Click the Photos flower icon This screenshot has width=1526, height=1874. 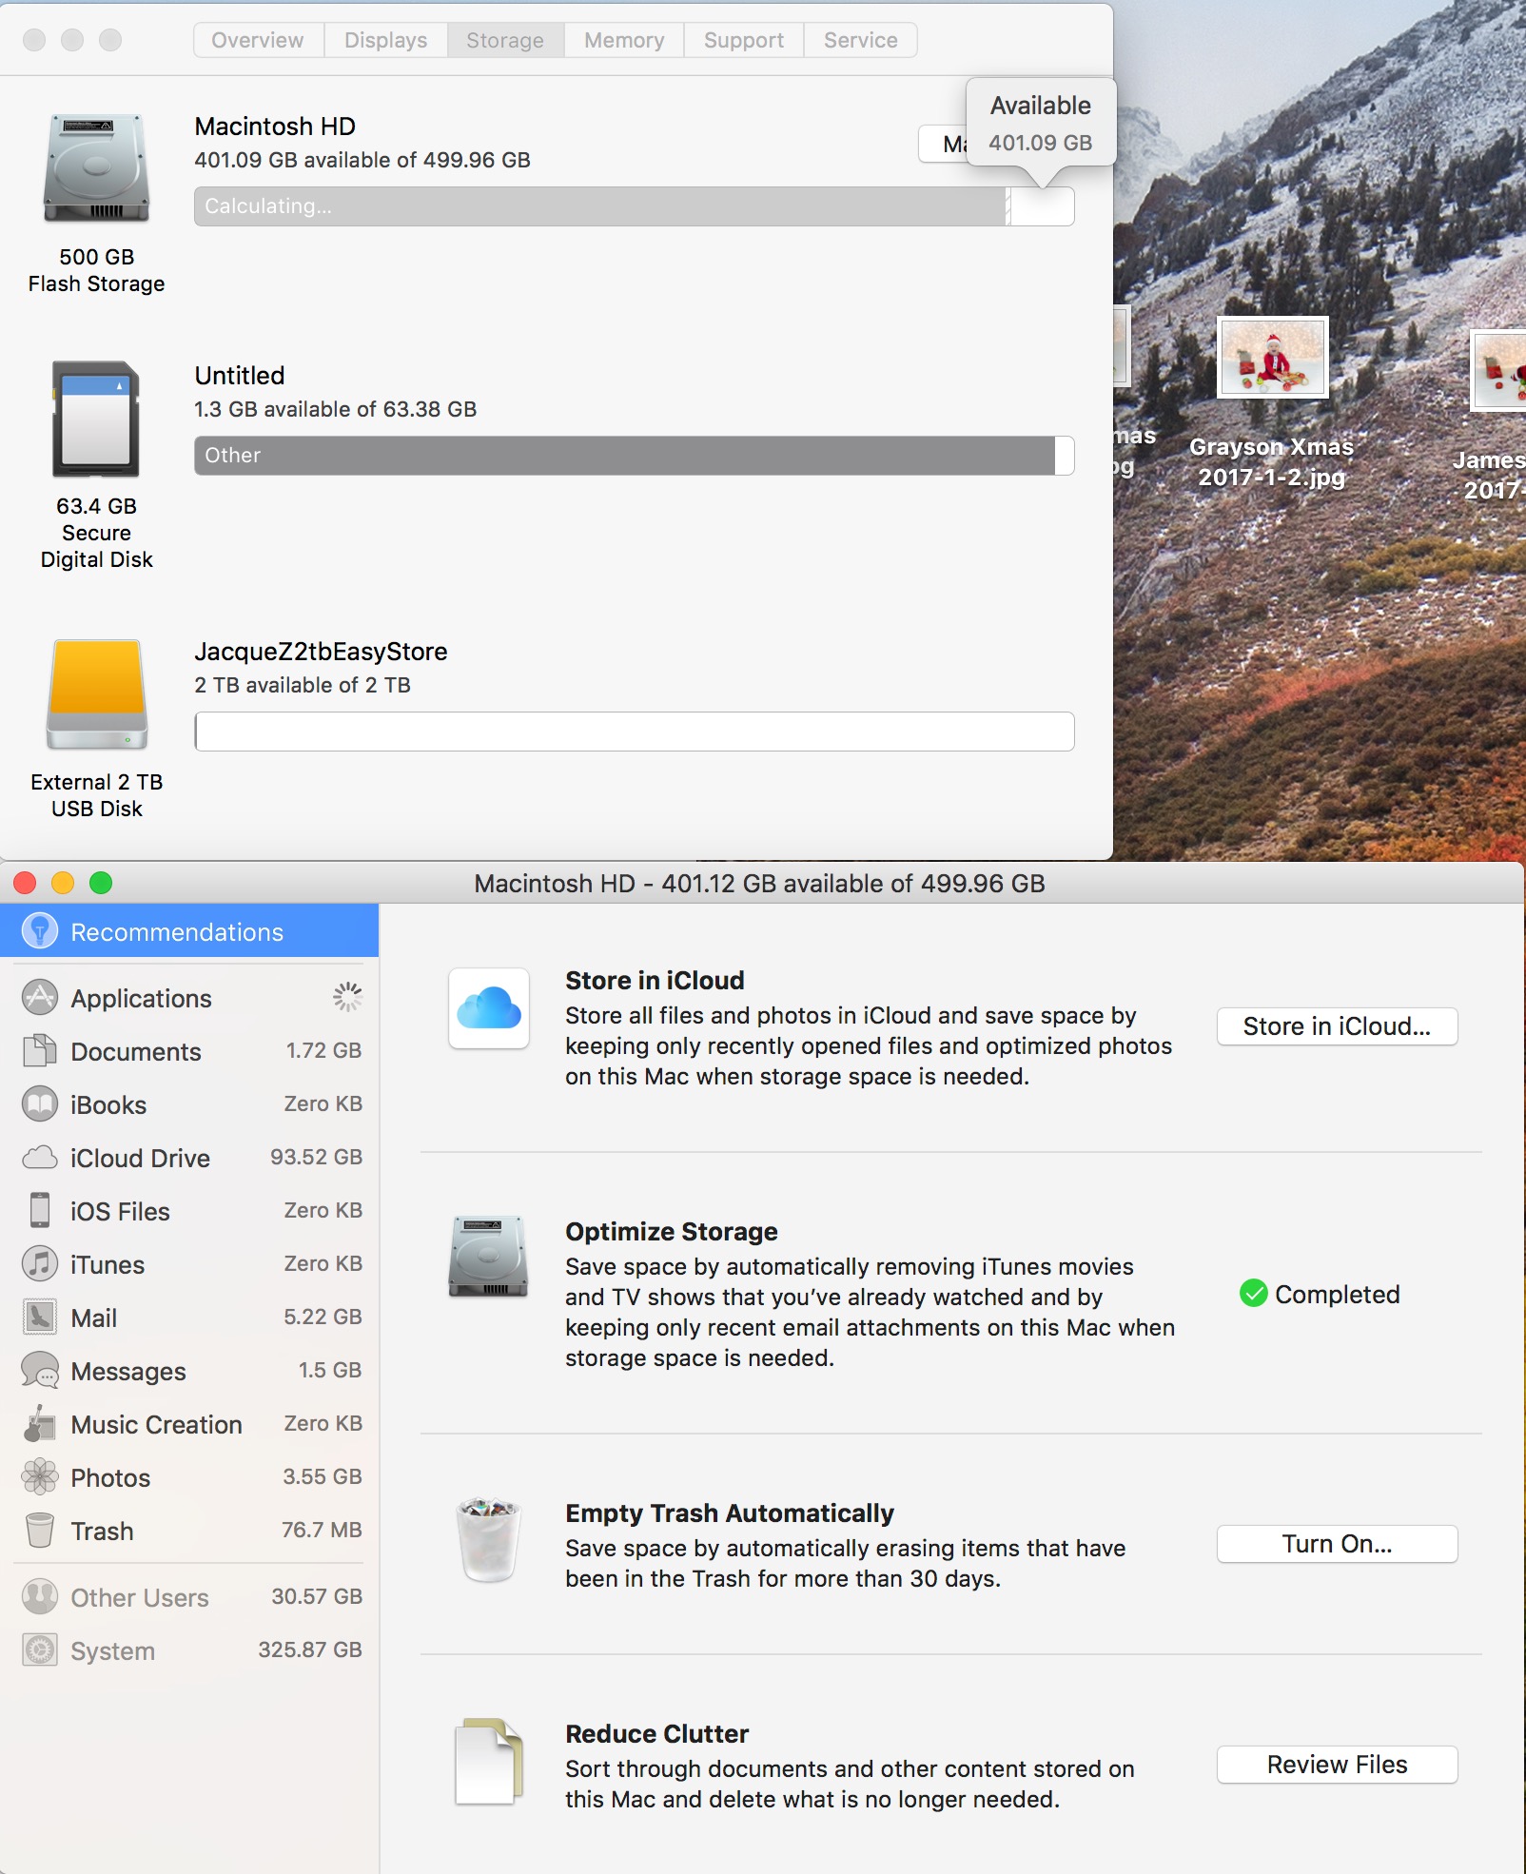(40, 1477)
